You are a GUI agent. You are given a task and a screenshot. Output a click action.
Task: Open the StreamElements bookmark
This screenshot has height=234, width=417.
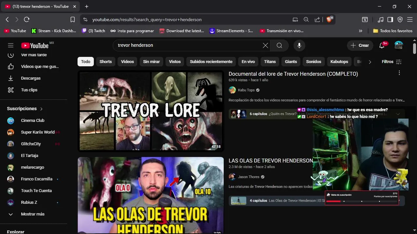coord(231,31)
